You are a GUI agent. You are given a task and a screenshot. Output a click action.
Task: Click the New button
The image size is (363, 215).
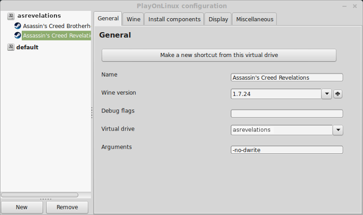pyautogui.click(x=22, y=207)
